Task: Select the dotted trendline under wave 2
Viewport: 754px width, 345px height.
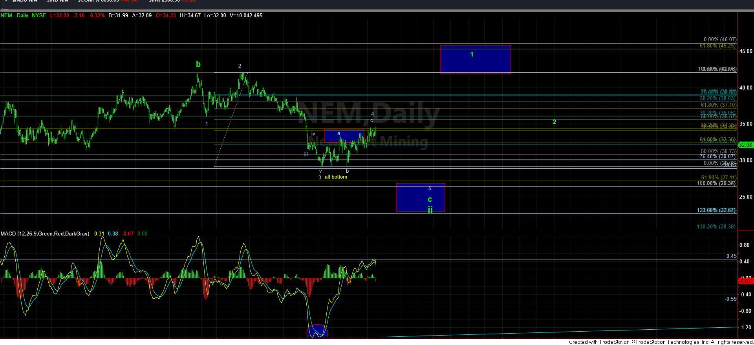Action: coord(231,120)
